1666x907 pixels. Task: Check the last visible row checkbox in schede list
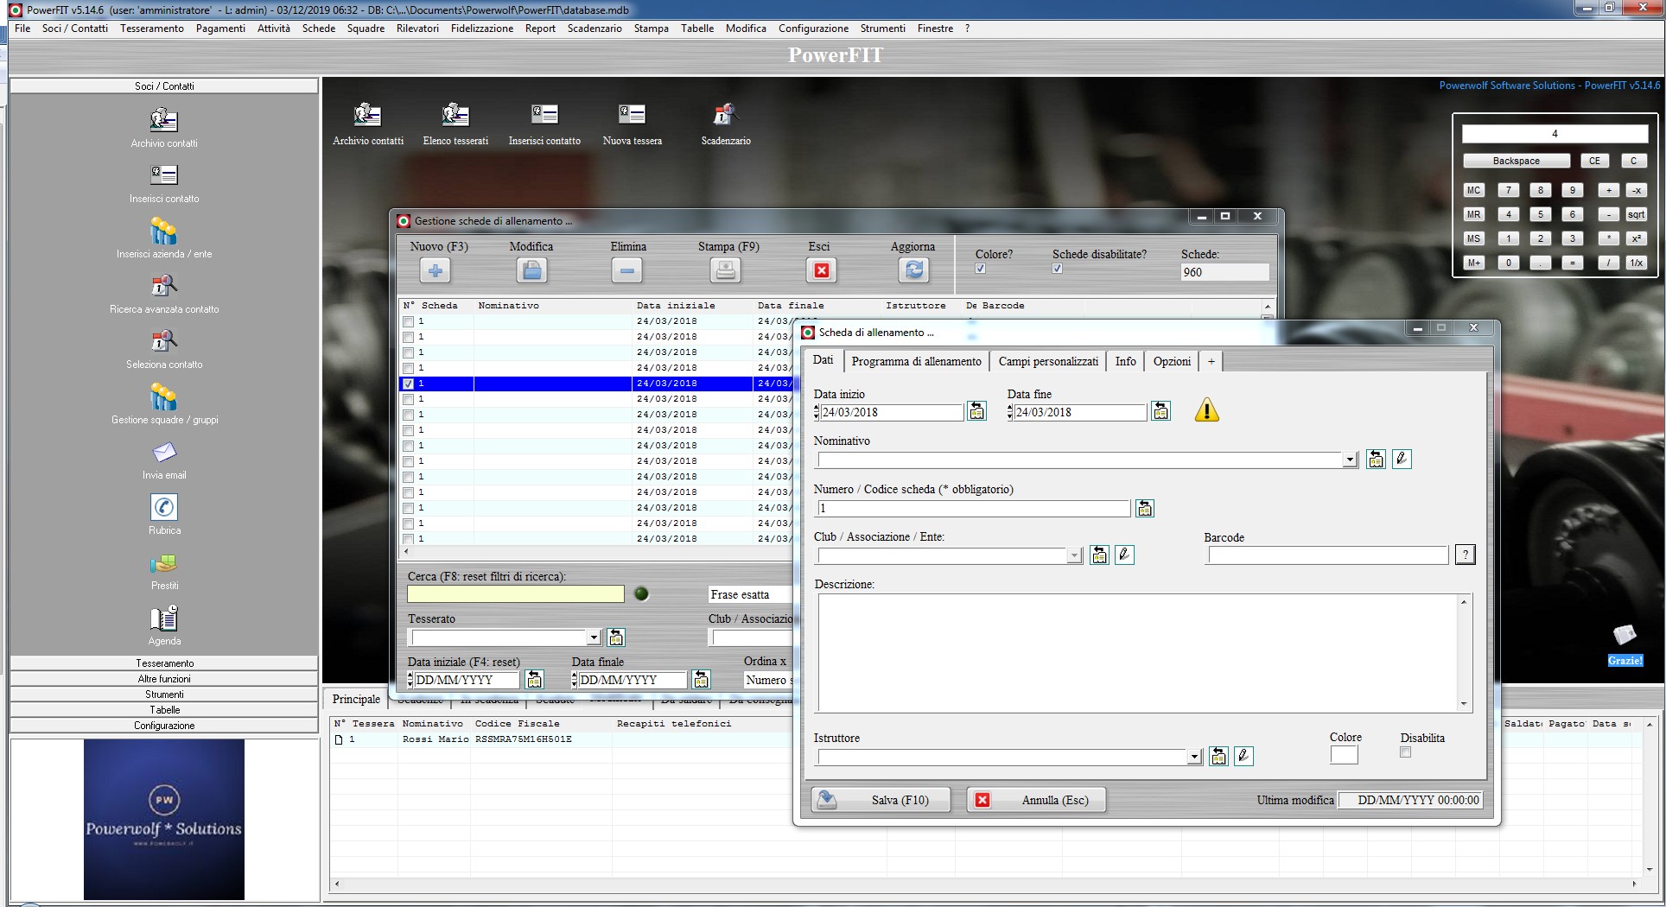point(408,539)
